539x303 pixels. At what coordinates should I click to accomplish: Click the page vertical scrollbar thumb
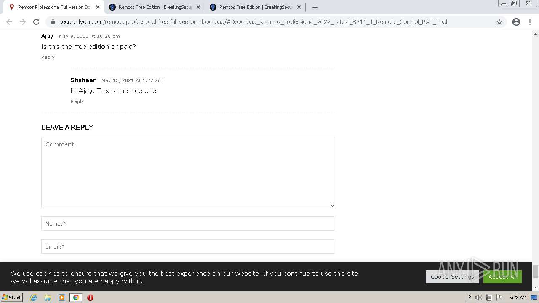point(536,271)
